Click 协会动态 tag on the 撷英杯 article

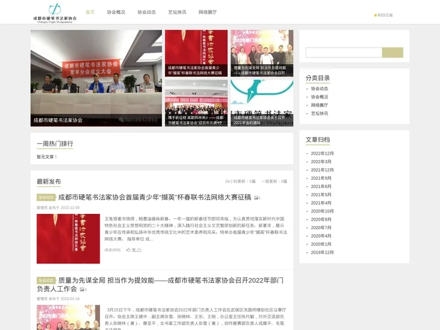pos(46,197)
